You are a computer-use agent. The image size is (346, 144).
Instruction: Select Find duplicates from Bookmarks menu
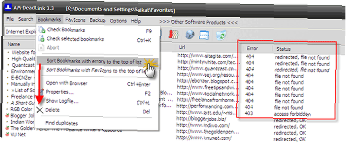(62, 123)
